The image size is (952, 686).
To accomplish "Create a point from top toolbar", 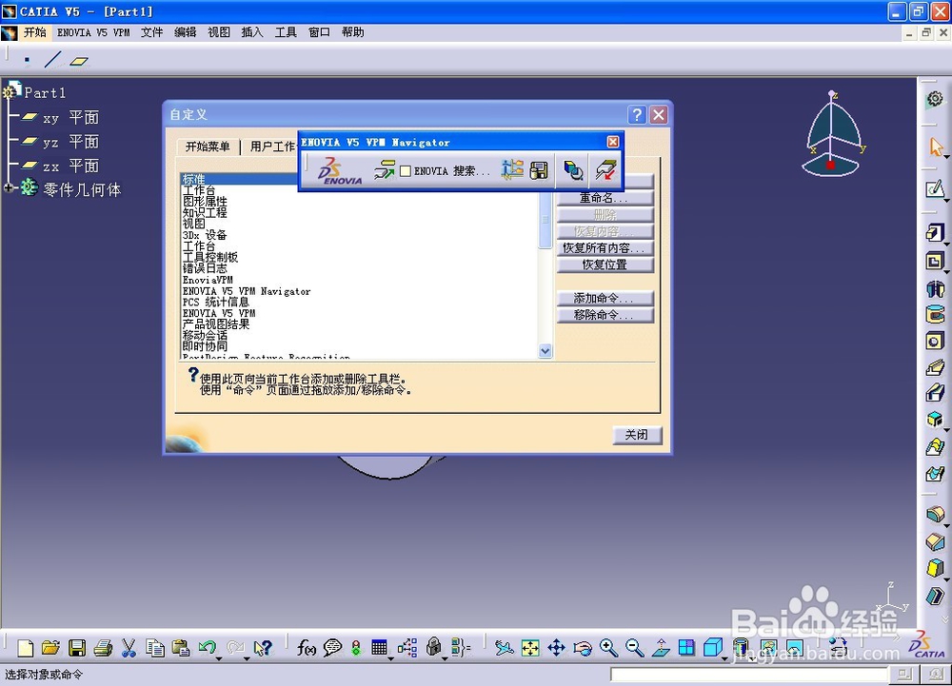I will [27, 60].
